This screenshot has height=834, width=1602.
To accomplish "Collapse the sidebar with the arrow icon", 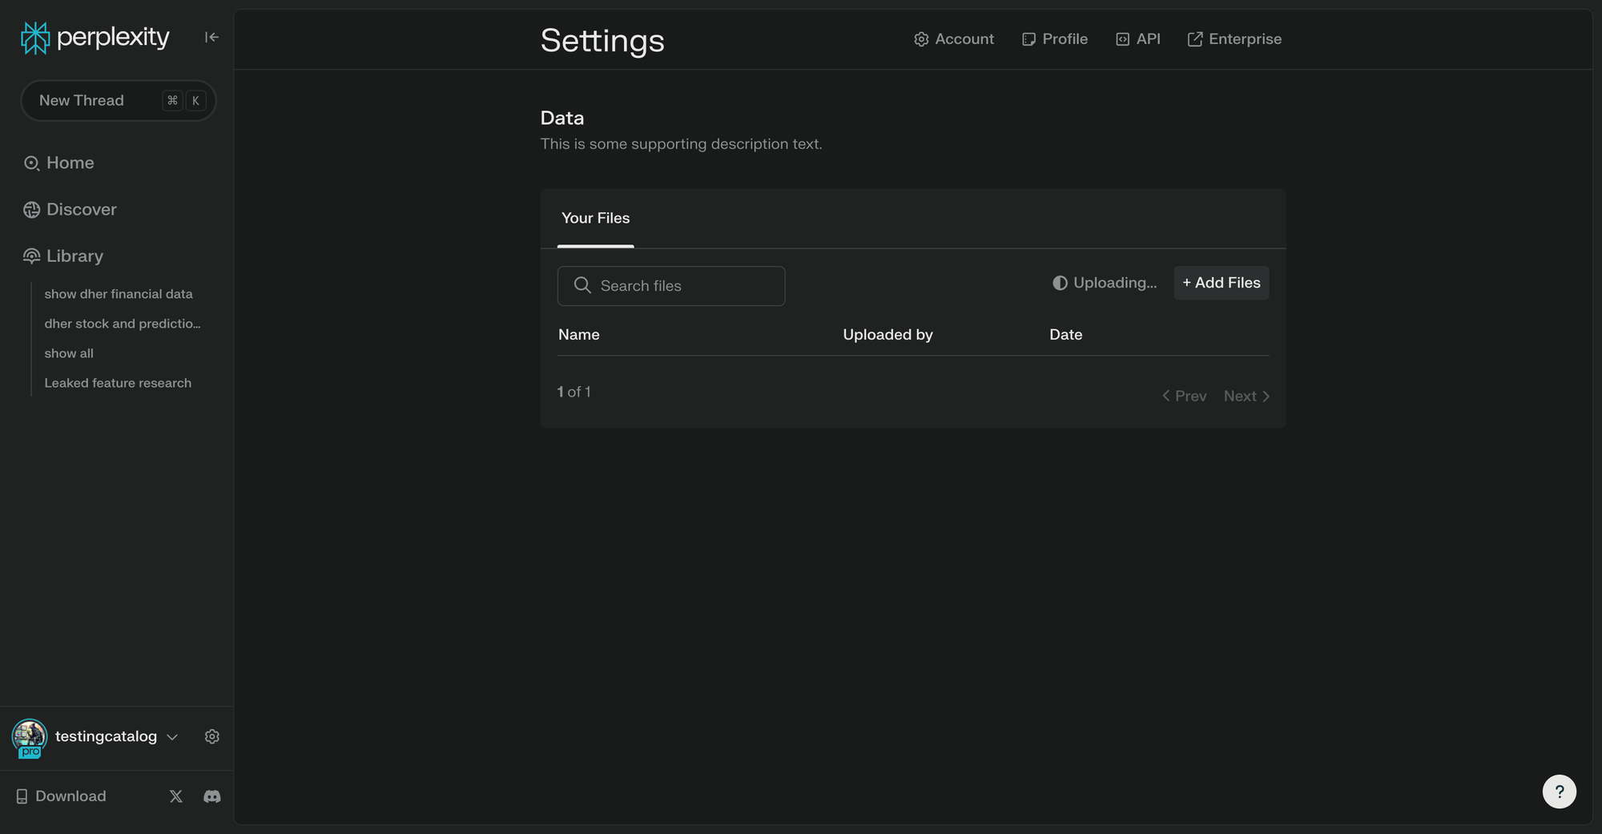I will pos(211,37).
